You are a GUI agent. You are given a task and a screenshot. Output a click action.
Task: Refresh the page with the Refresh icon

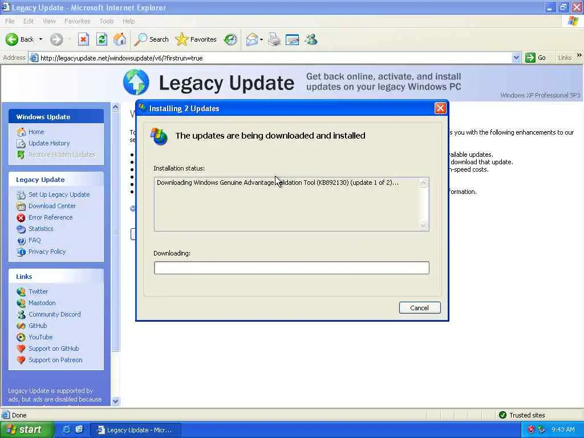click(x=102, y=39)
